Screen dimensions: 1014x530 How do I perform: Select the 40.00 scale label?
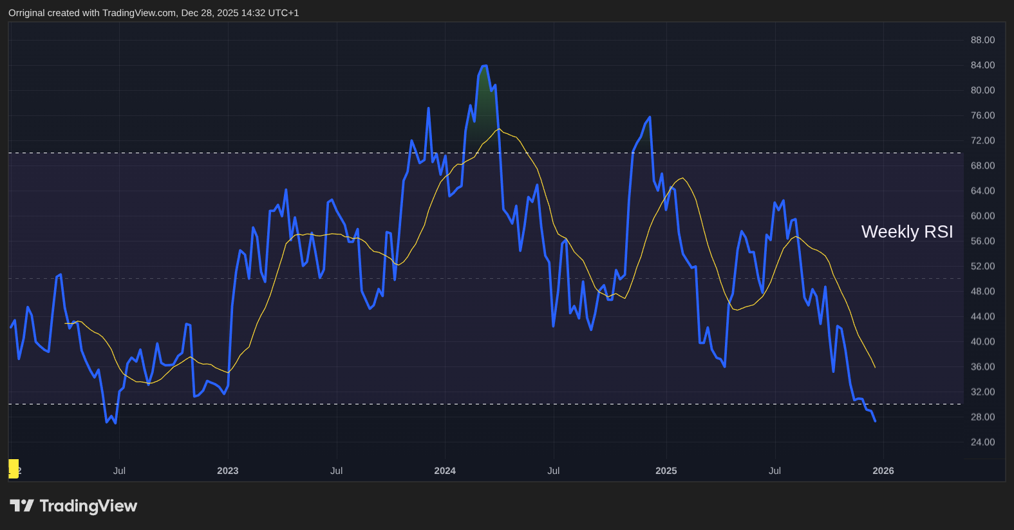tap(982, 341)
